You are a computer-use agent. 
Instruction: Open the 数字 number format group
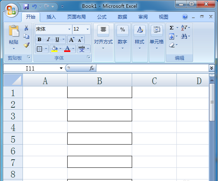coord(122,42)
